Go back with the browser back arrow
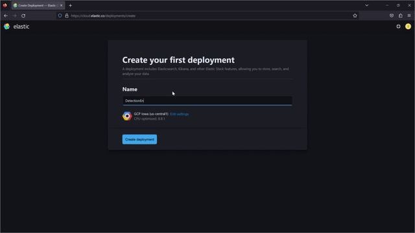Viewport: 415px width, 233px height. [x=6, y=16]
